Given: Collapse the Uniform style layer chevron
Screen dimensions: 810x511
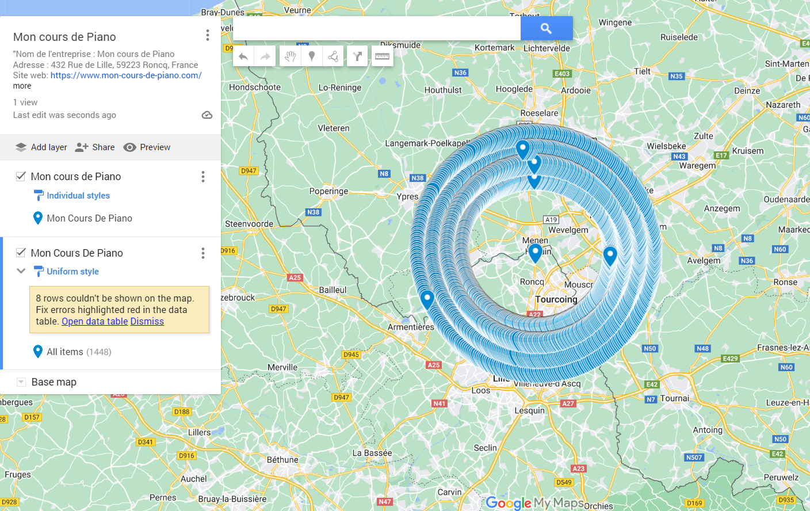Looking at the screenshot, I should pyautogui.click(x=21, y=271).
